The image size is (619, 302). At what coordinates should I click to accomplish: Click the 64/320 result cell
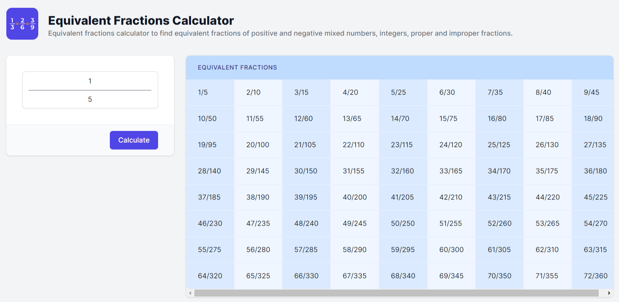click(210, 276)
